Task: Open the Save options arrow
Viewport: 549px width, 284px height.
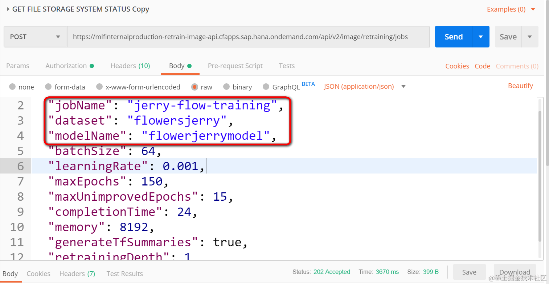Action: (x=530, y=37)
